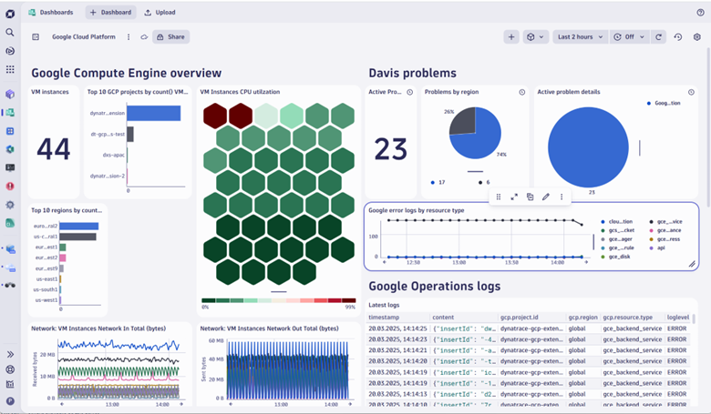The image size is (711, 414).
Task: Click the expand fullscreen icon on tile toolbar
Action: pyautogui.click(x=514, y=197)
